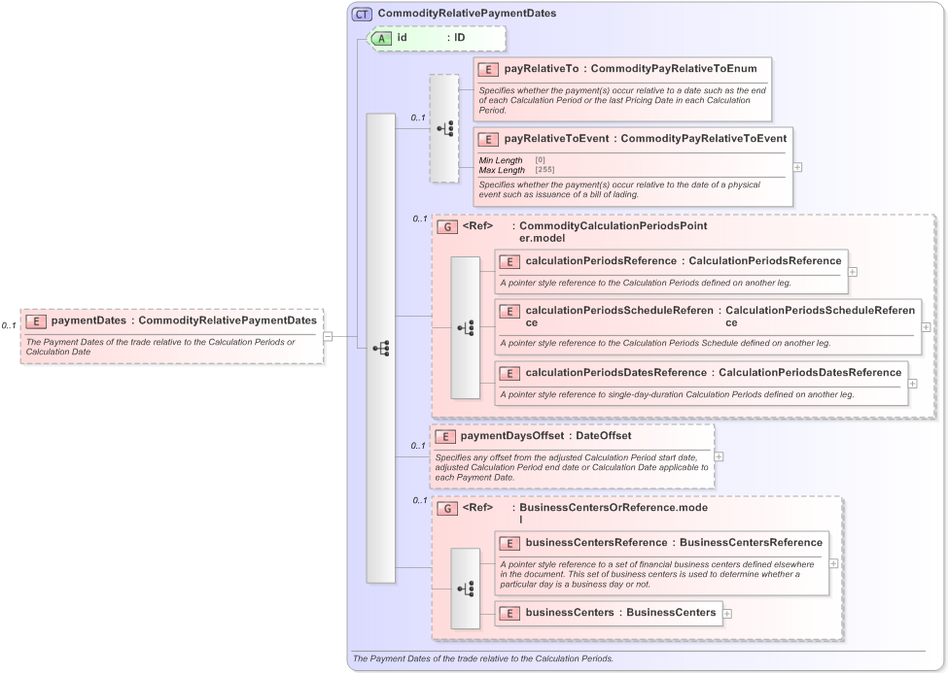Click the 0..1 cardinality left of paymentDates
This screenshot has height=673, width=948.
pyautogui.click(x=9, y=325)
